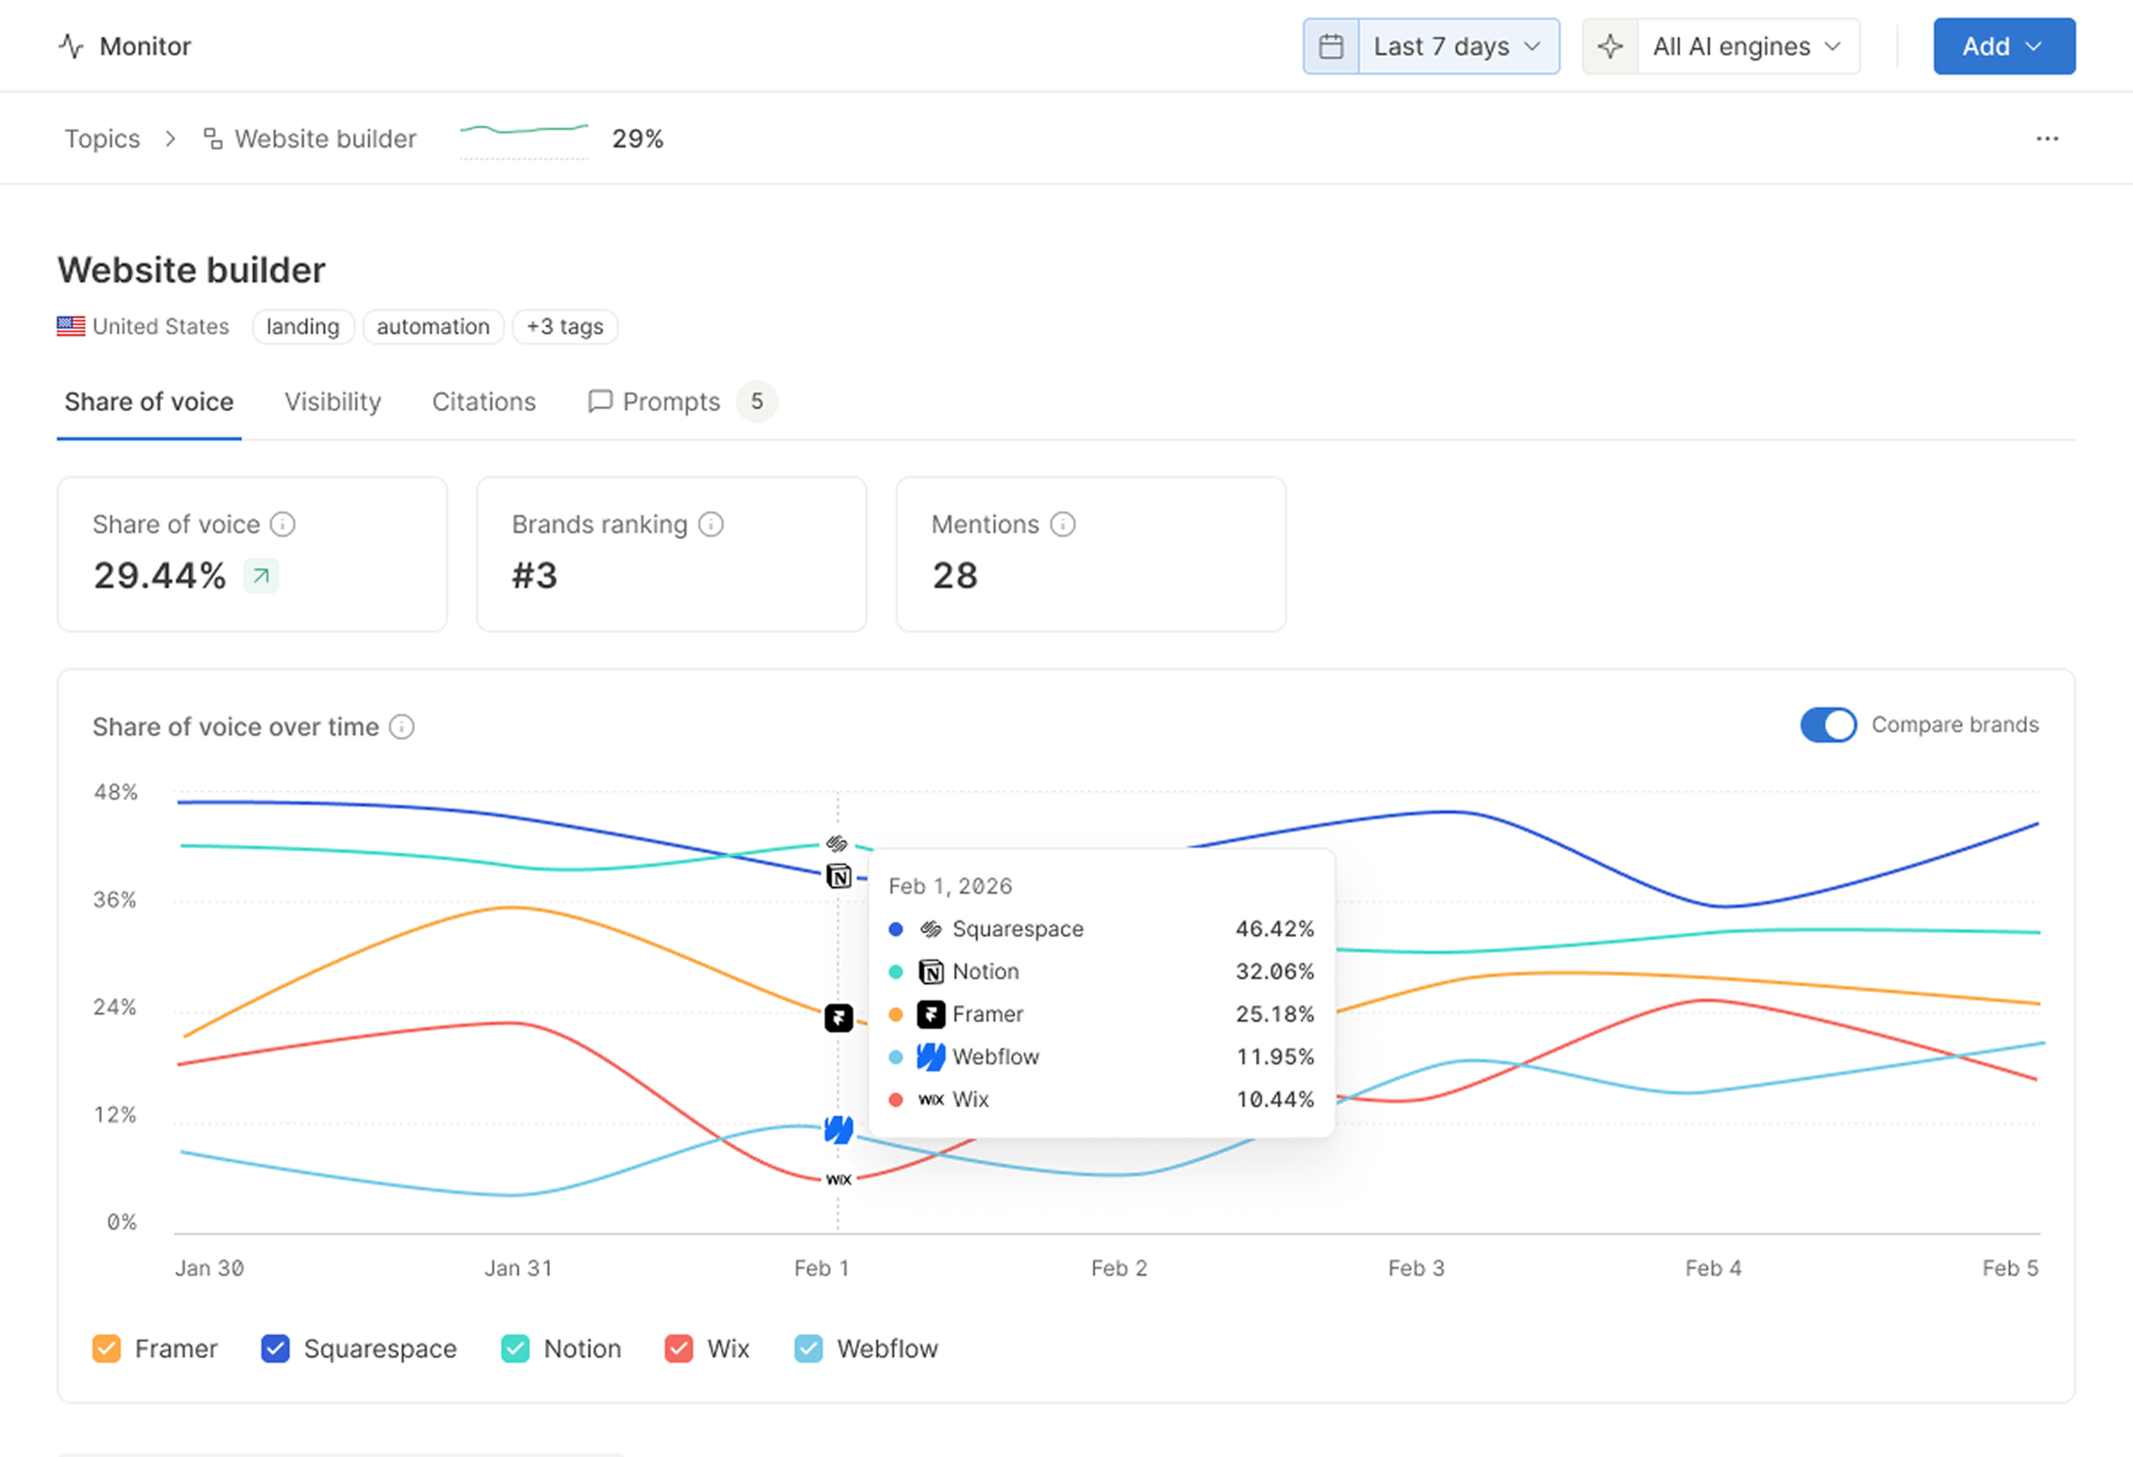This screenshot has width=2133, height=1457.
Task: Uncheck the Webflow legend checkbox
Action: (809, 1349)
